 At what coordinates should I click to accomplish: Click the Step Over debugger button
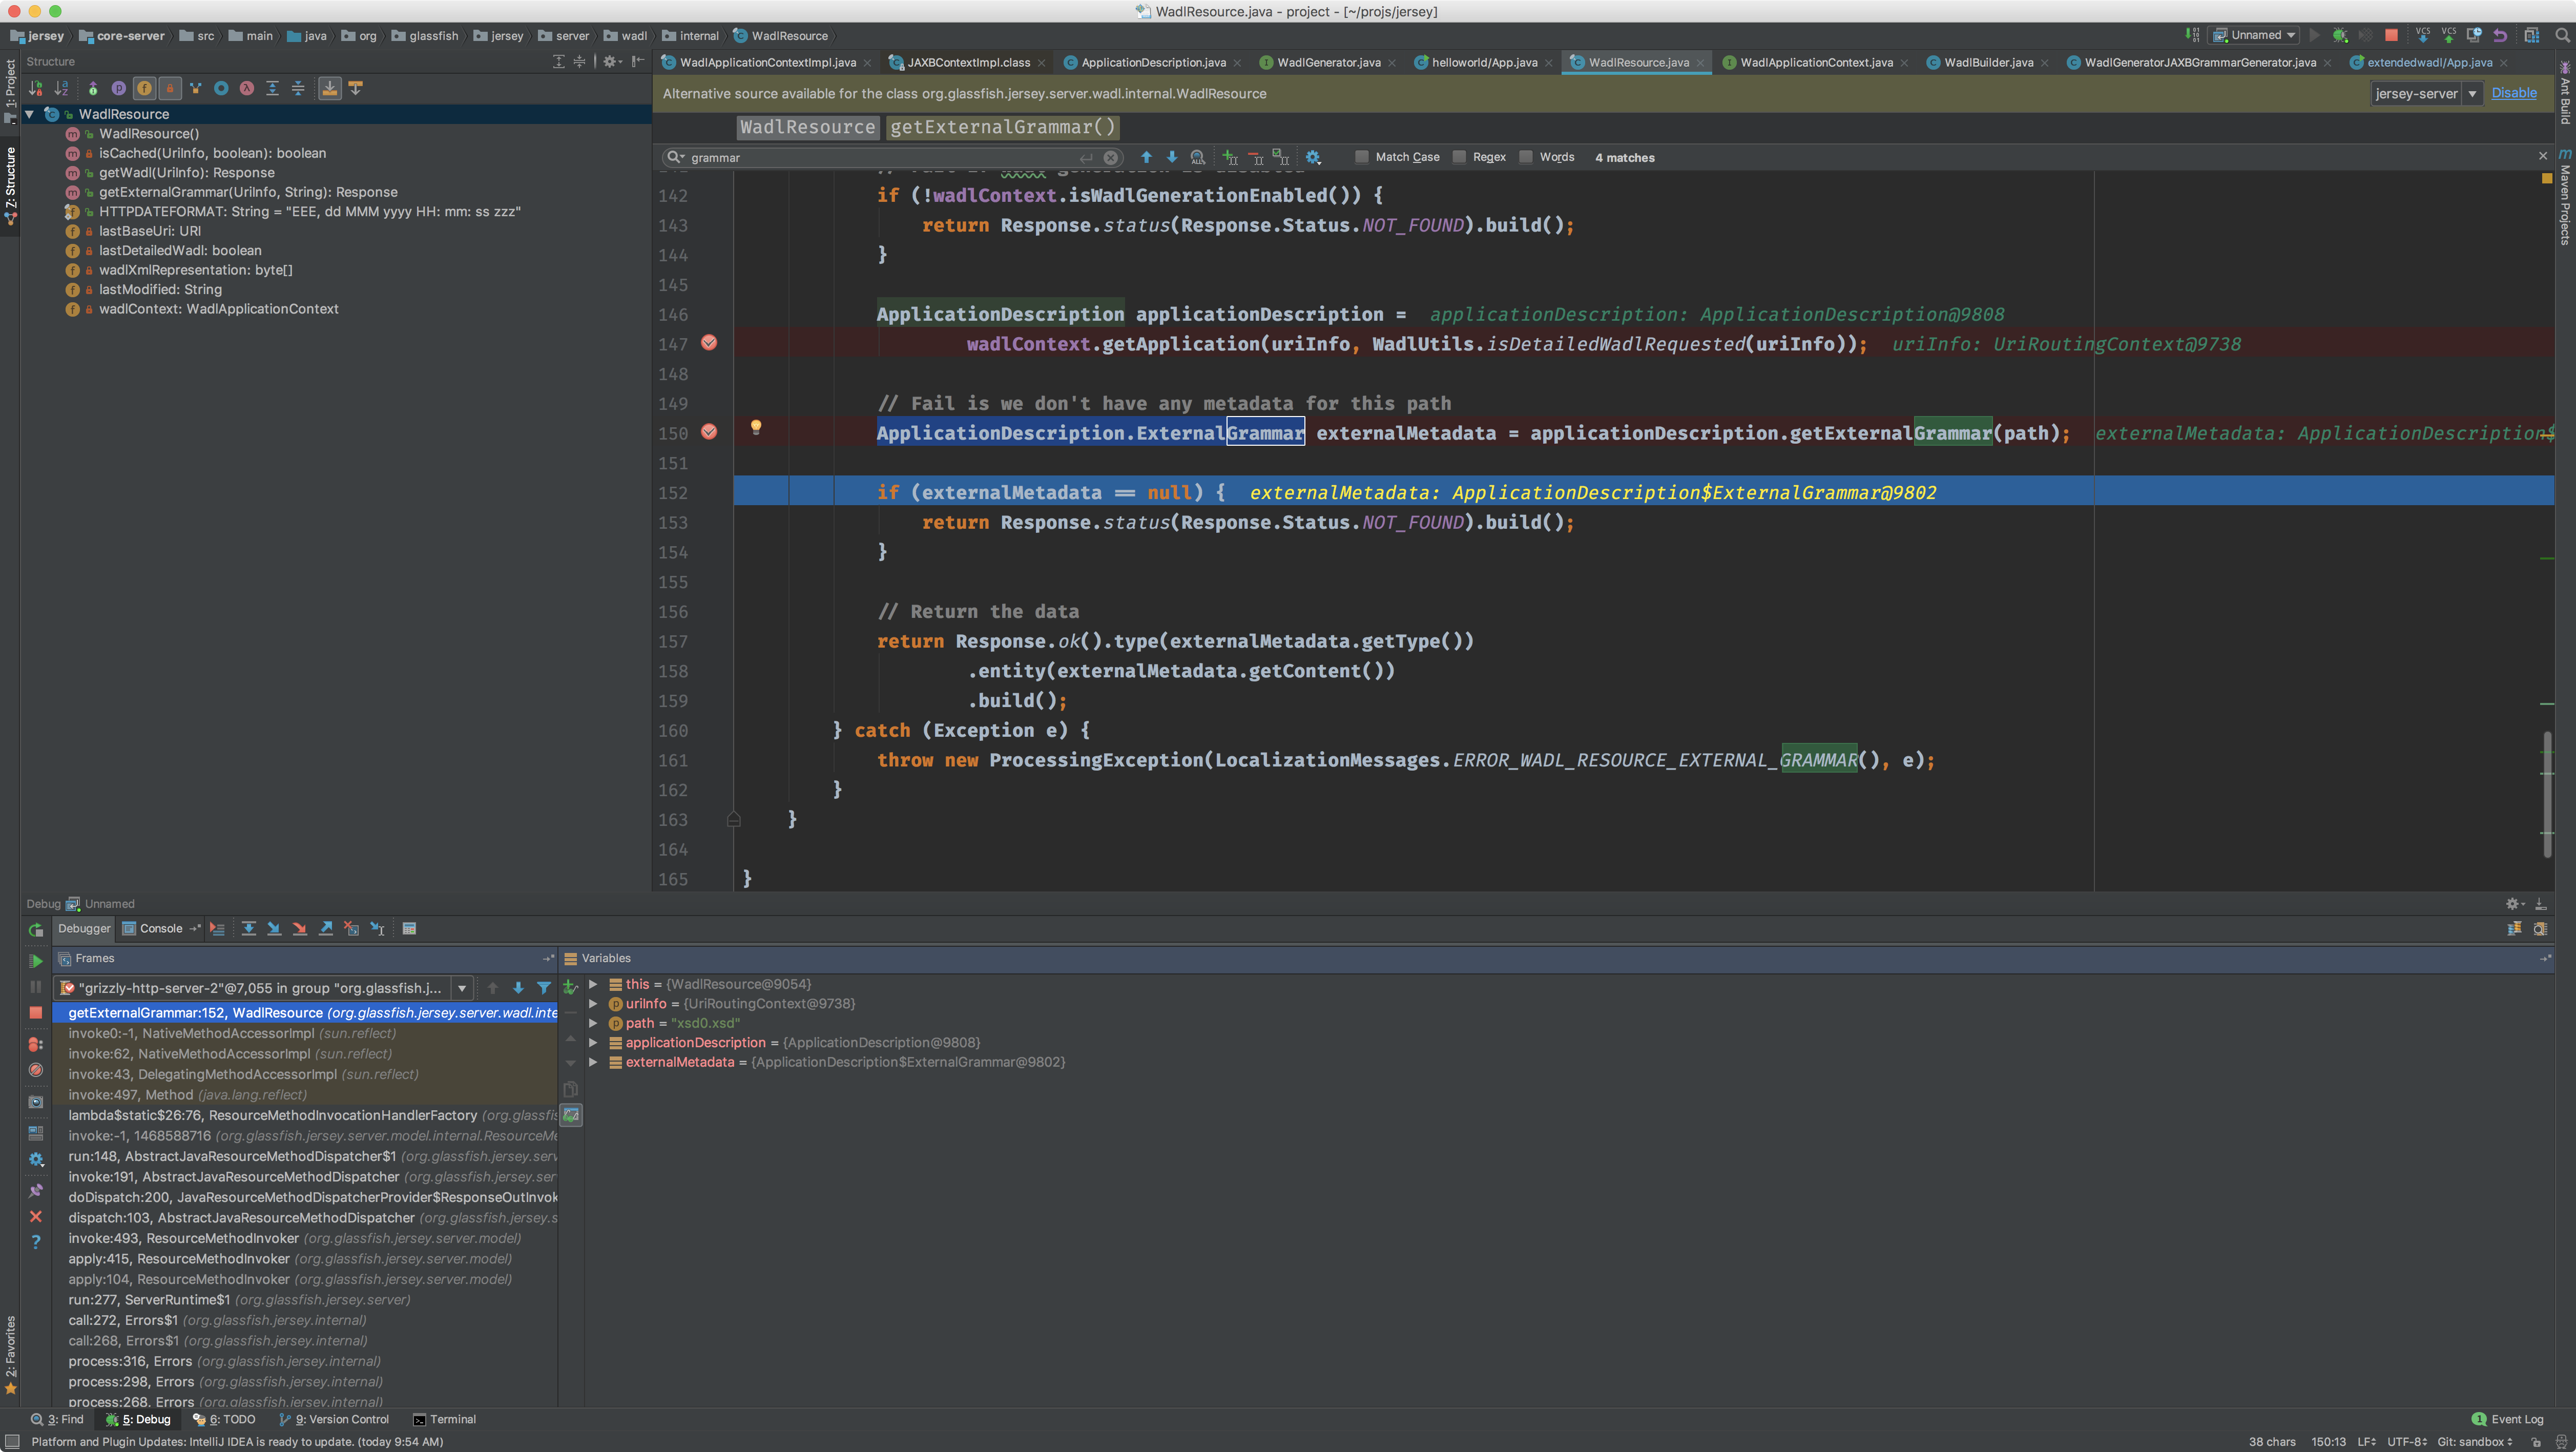click(248, 929)
